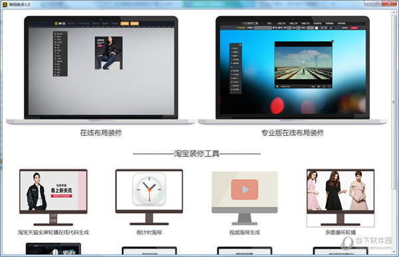The height and width of the screenshot is (257, 399).
Task: Click the 多图循环轮播 label
Action: [340, 232]
